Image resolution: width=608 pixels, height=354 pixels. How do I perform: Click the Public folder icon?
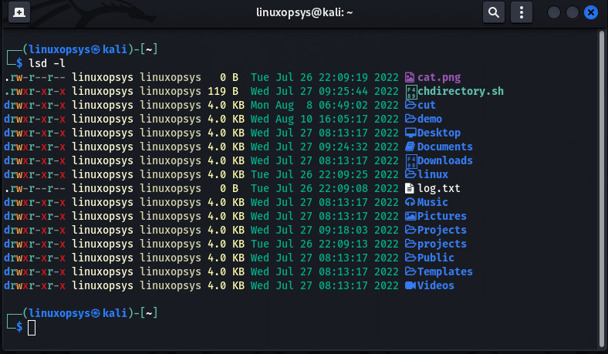(410, 258)
